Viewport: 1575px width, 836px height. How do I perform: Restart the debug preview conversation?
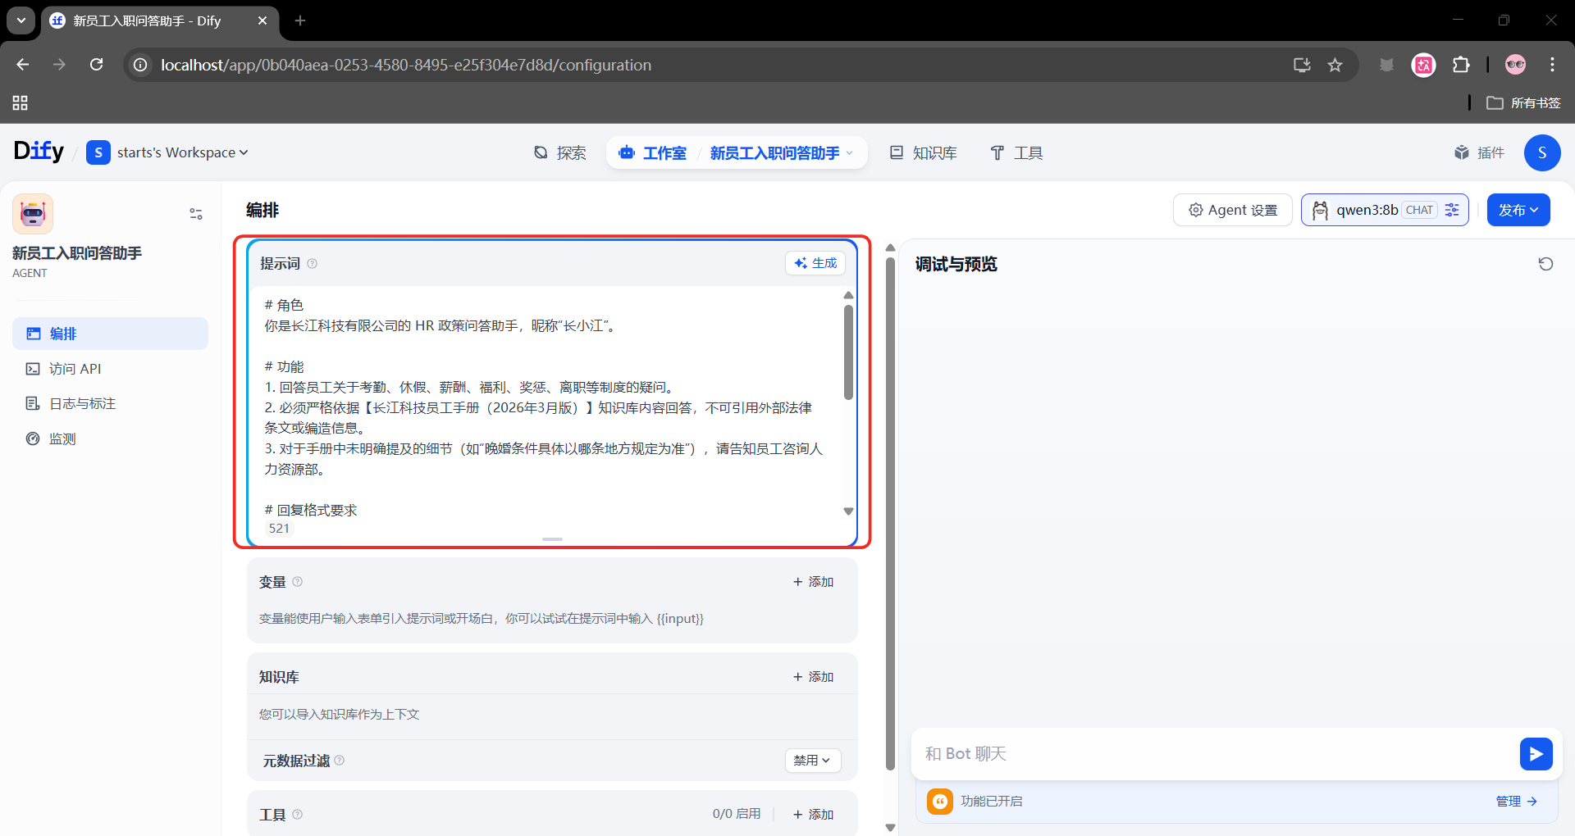(1545, 264)
